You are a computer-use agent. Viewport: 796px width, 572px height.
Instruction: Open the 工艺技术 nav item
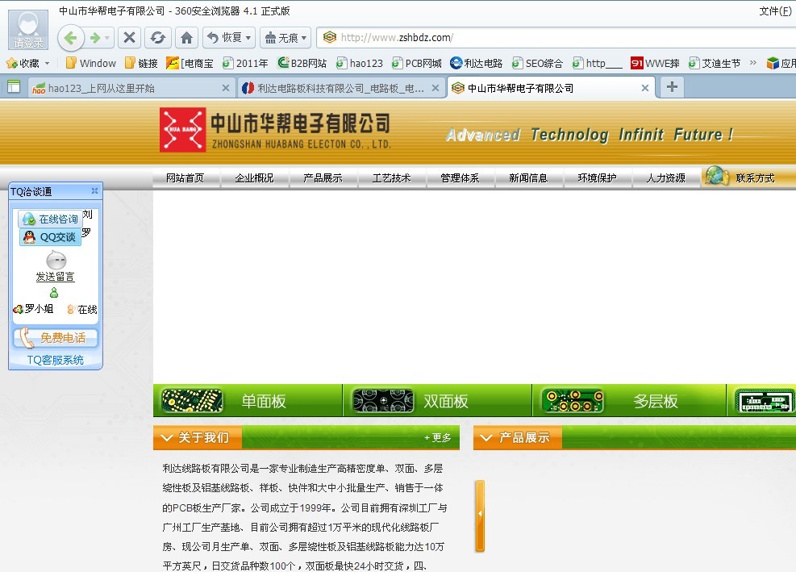[x=391, y=177]
